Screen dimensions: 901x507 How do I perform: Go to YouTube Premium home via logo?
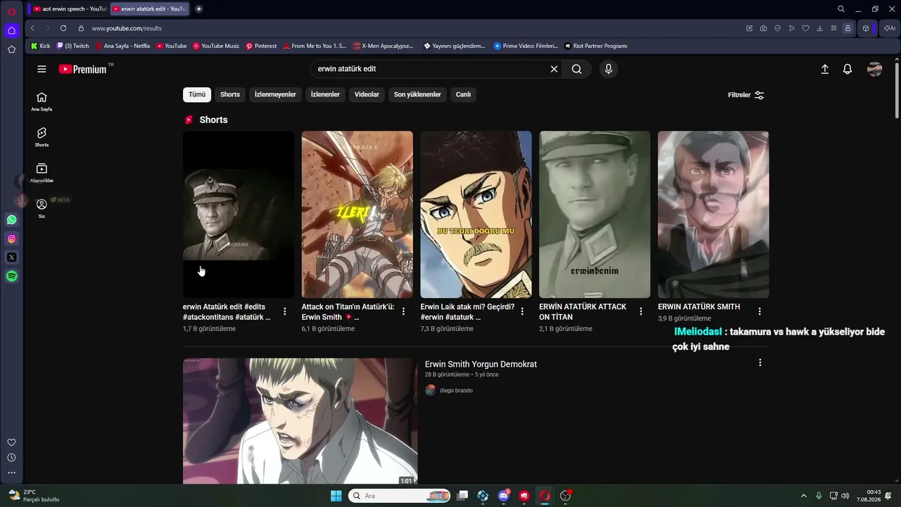[82, 69]
